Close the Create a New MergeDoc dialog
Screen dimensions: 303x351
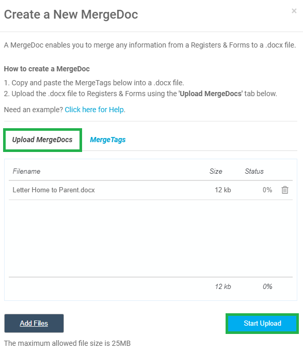point(294,11)
